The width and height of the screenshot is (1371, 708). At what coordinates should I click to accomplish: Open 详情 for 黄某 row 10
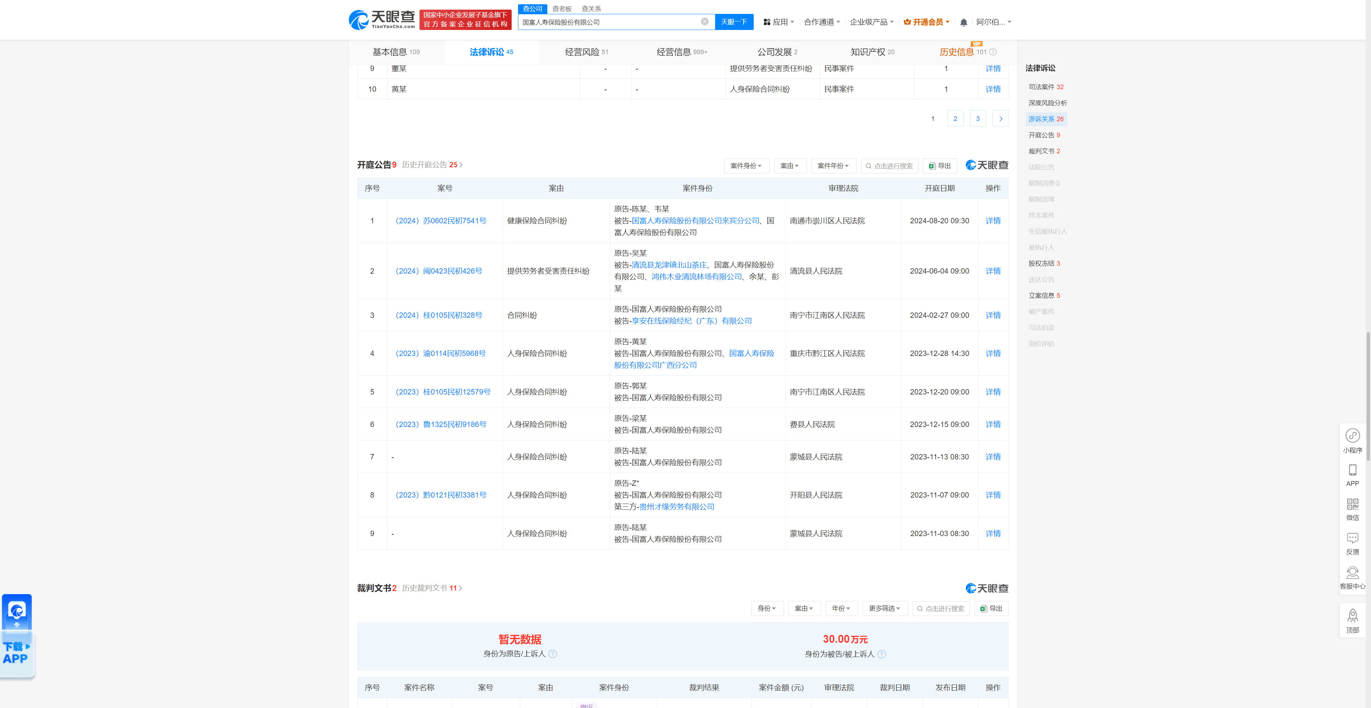click(x=993, y=89)
